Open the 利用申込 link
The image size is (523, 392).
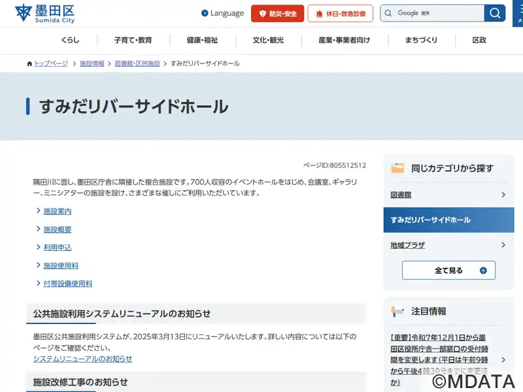[58, 248]
